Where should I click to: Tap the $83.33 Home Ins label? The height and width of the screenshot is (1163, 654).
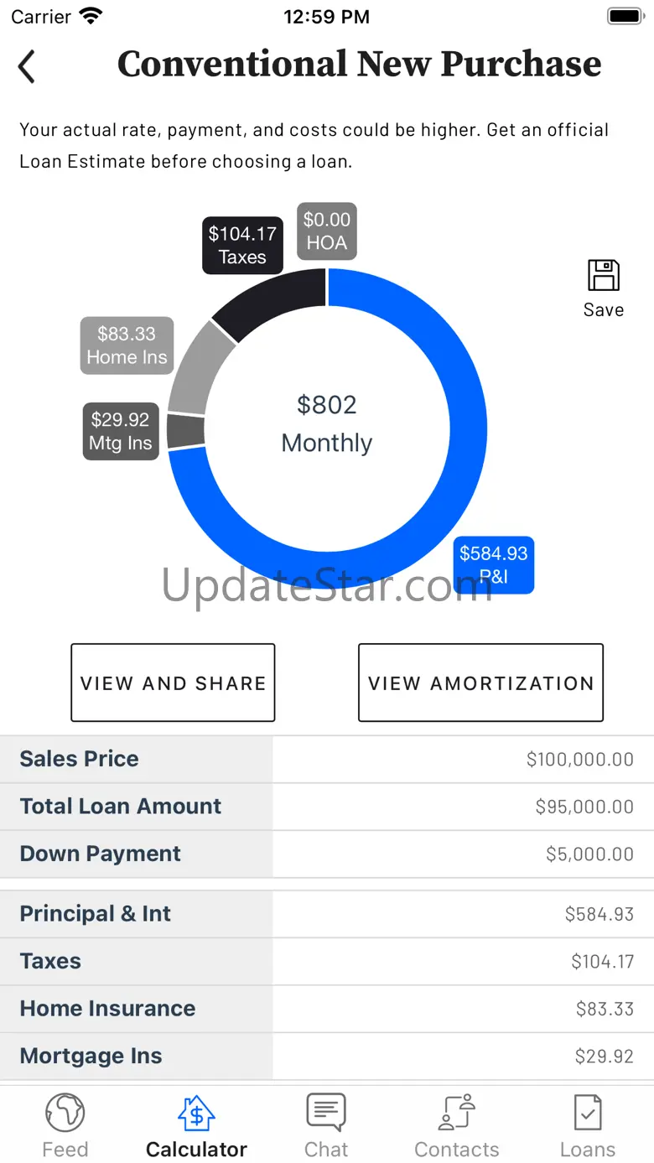coord(127,345)
